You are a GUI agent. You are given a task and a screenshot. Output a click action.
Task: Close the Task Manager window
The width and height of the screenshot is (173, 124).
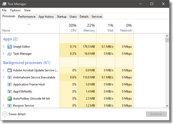163,4
